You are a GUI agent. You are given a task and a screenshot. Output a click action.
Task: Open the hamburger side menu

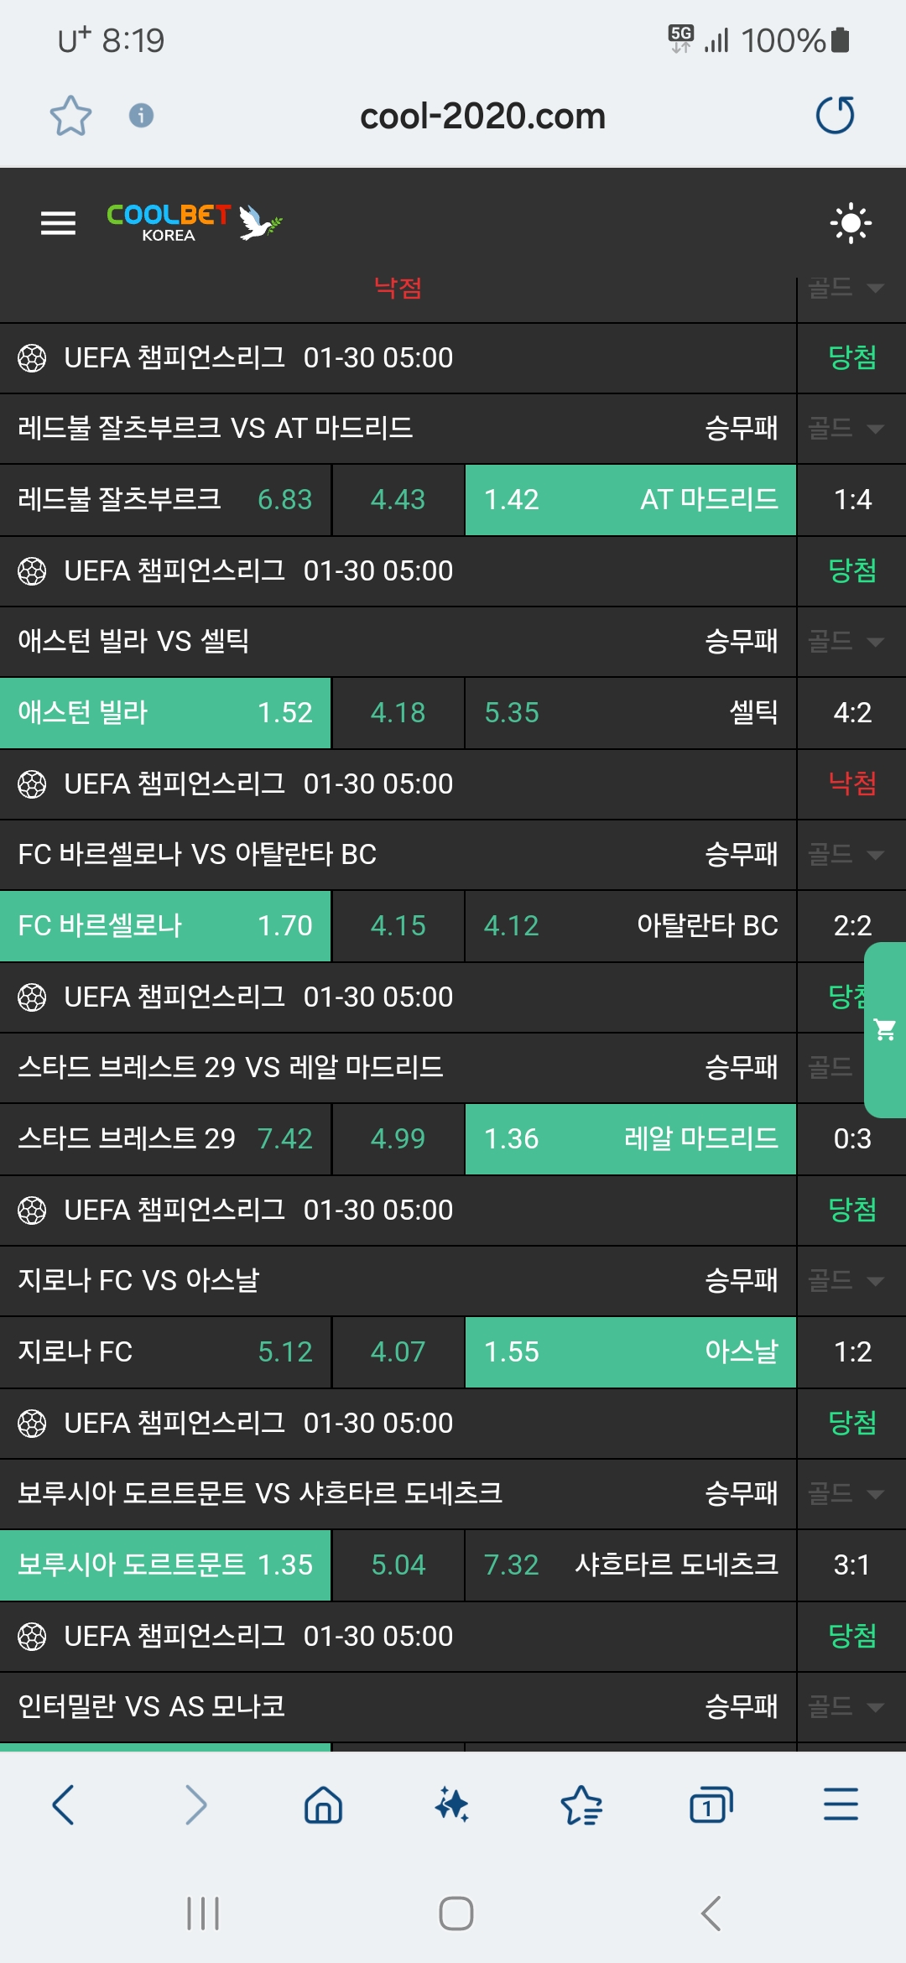58,222
